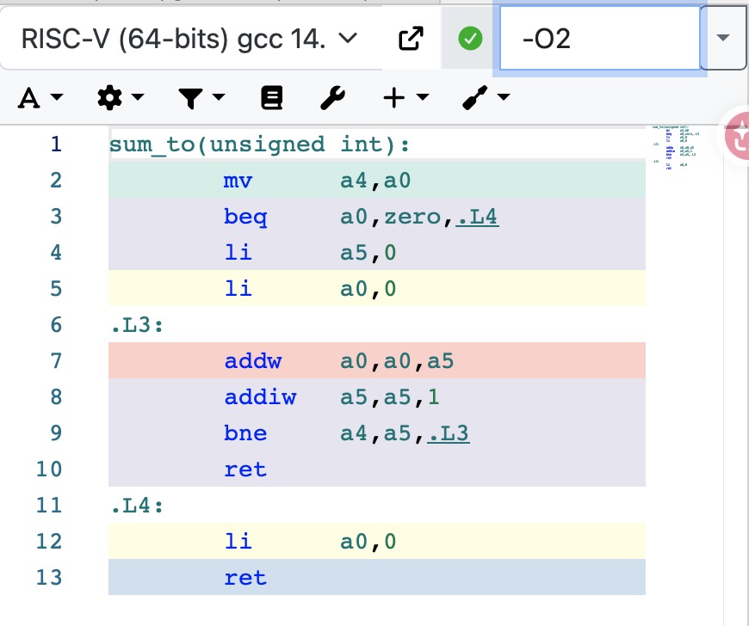
Task: Click the addiw instruction on line 8
Action: tap(260, 397)
